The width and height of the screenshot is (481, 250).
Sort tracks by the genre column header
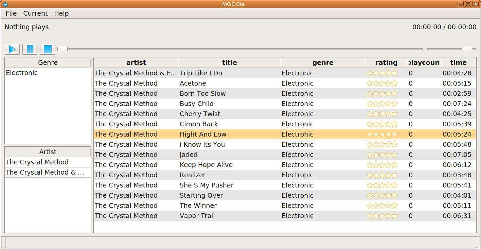[x=323, y=62]
